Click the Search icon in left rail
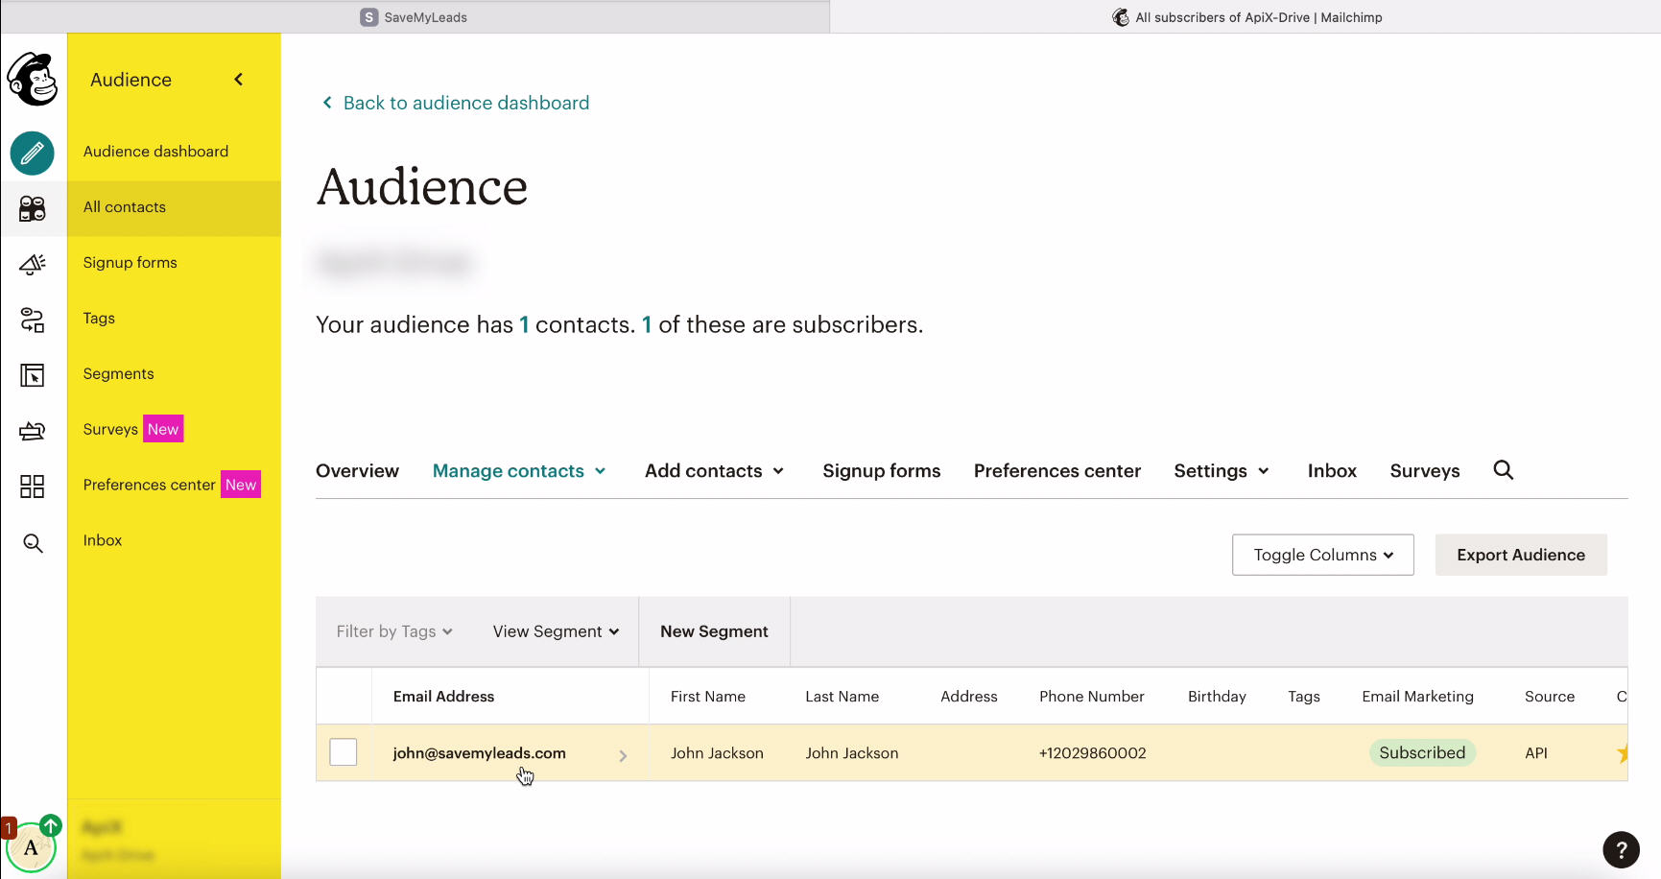This screenshot has width=1661, height=879. (33, 543)
